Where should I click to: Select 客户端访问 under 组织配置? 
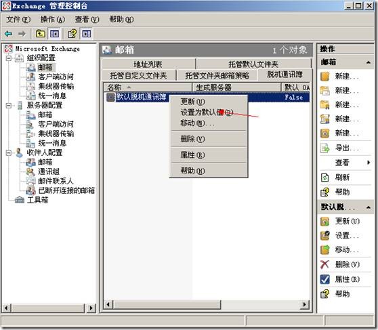pos(56,77)
